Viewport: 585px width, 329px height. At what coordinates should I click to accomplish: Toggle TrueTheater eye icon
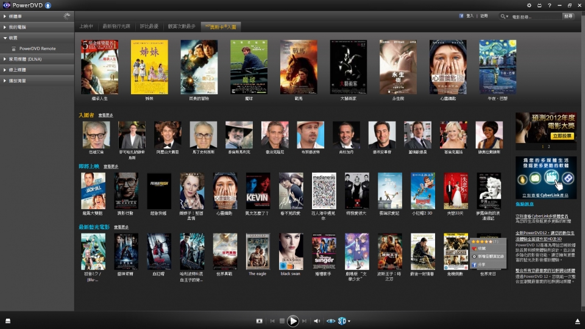click(x=331, y=321)
